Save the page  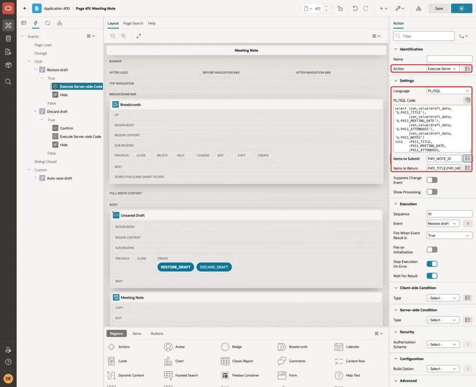point(439,8)
